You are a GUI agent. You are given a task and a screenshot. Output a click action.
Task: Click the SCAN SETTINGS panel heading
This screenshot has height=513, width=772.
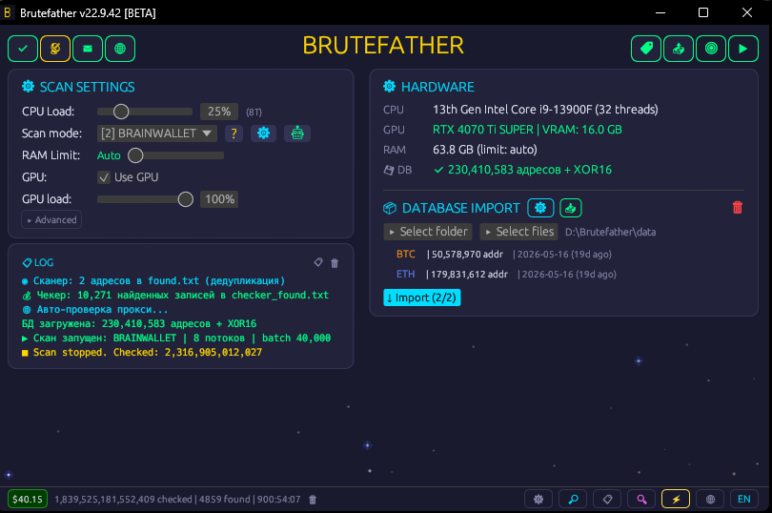point(78,87)
